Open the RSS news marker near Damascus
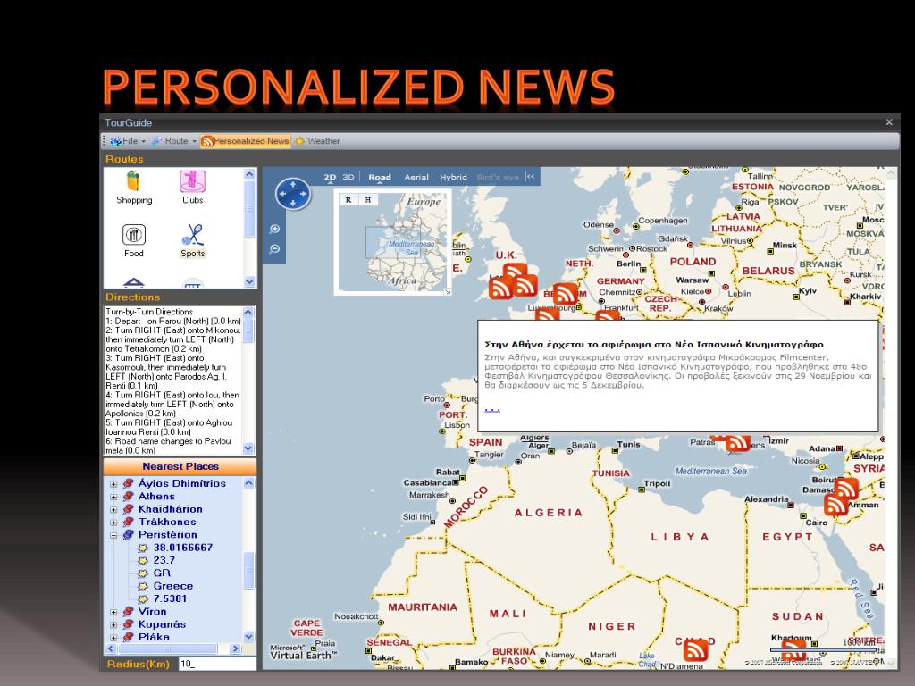This screenshot has width=915, height=686. point(846,489)
